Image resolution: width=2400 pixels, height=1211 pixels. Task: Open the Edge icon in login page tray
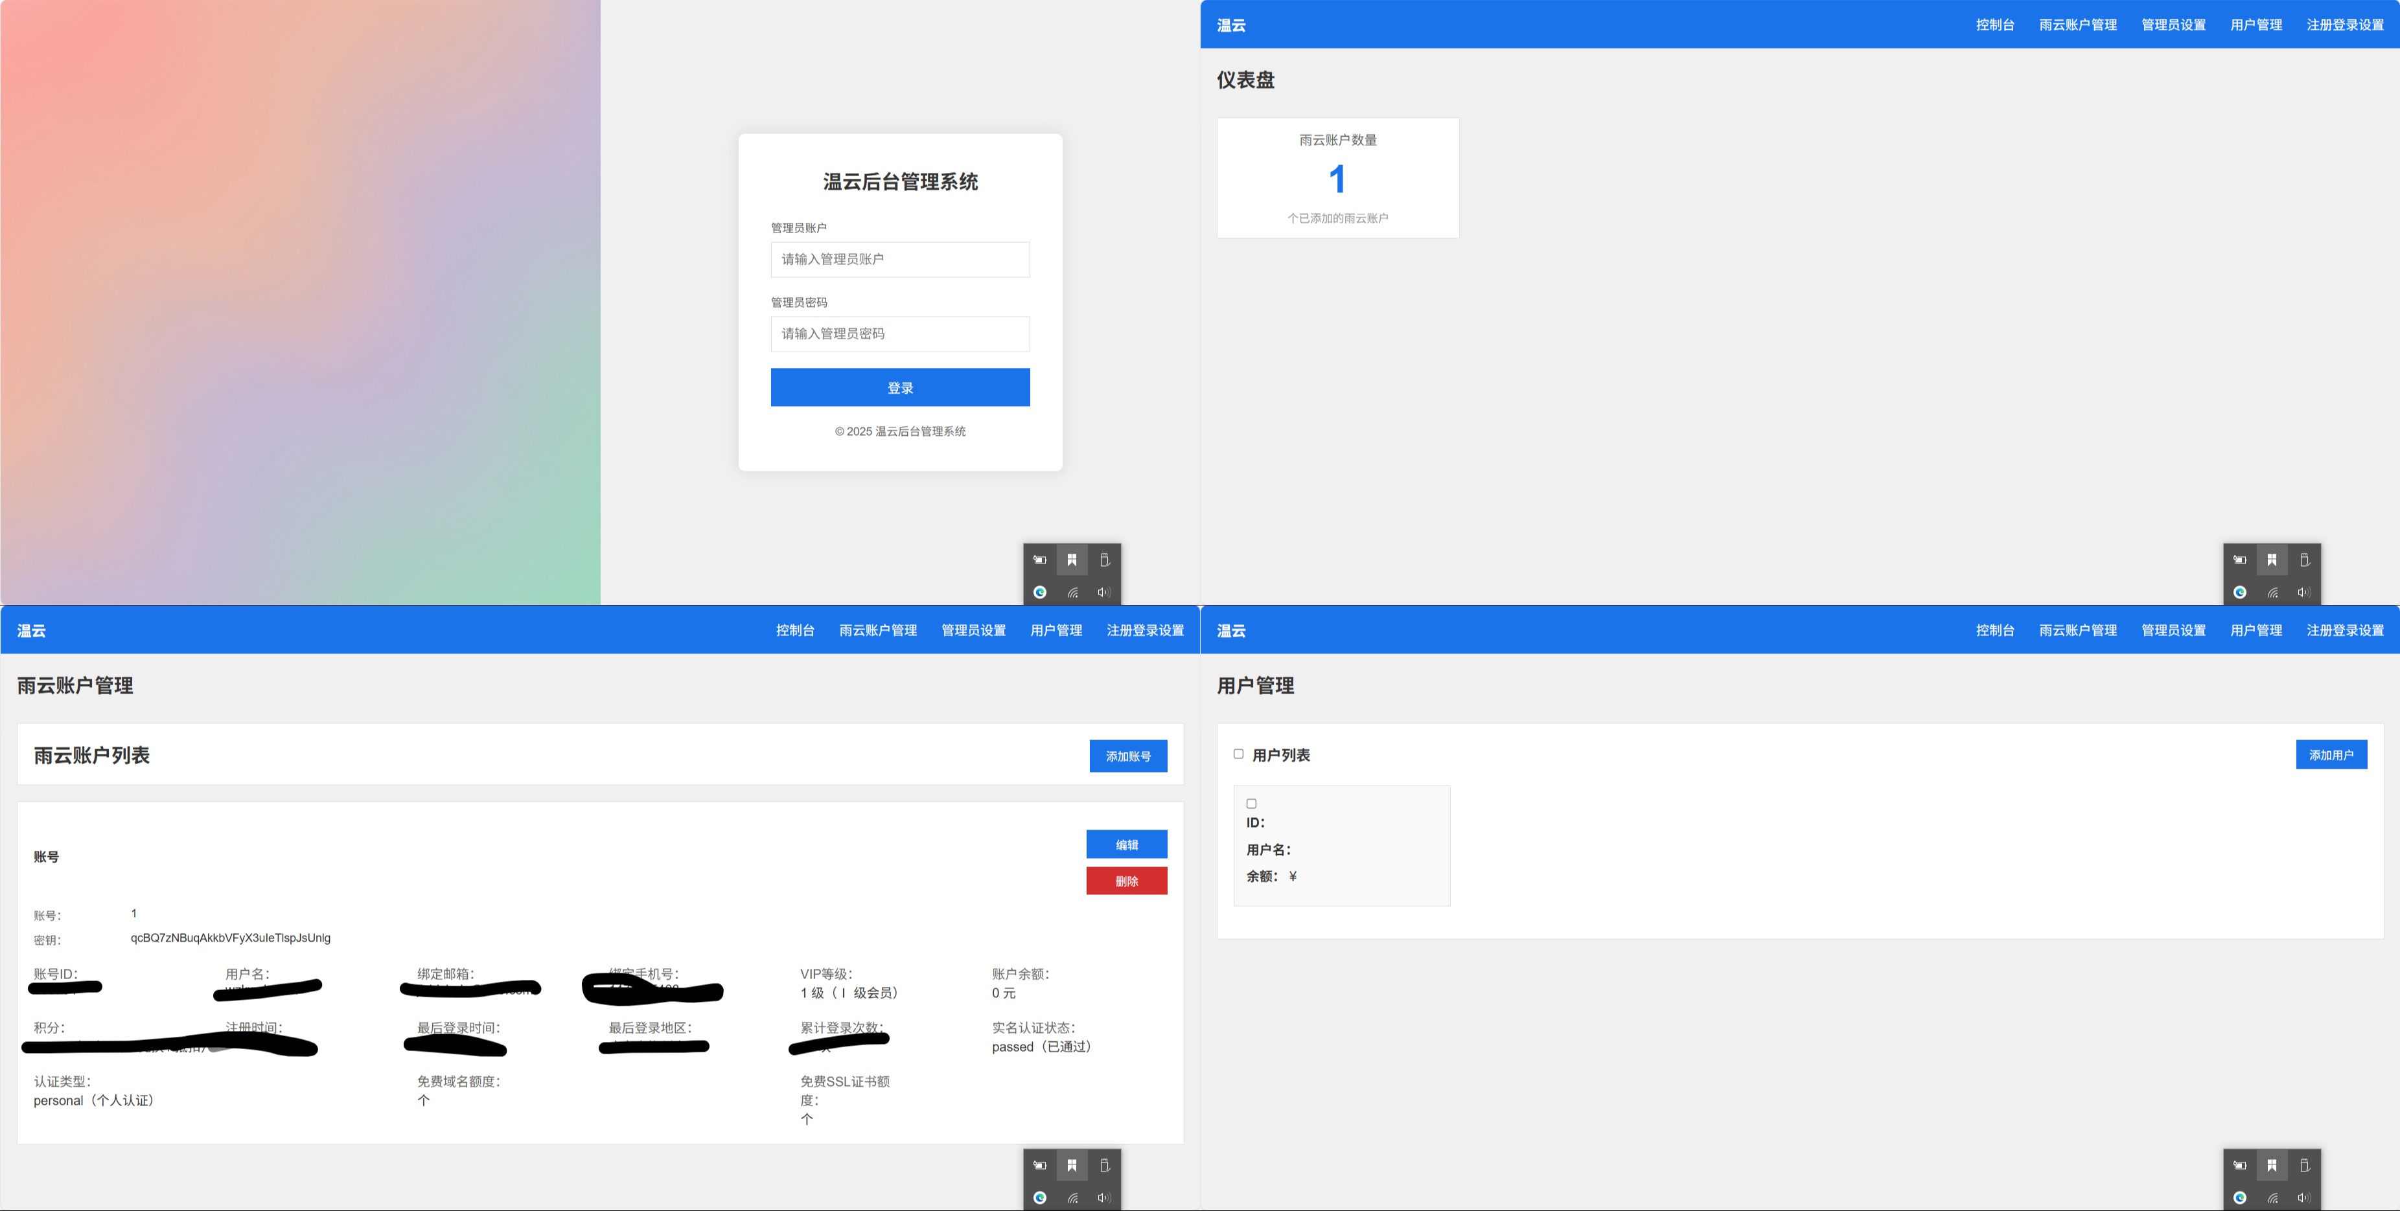[1040, 593]
